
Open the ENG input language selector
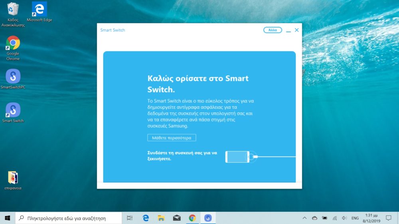point(355,218)
